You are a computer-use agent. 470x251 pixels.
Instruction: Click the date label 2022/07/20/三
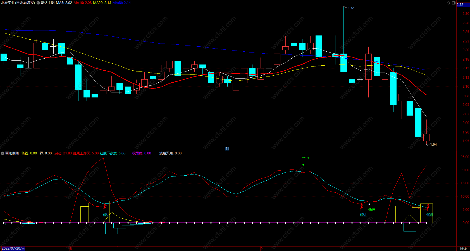click(x=13, y=248)
